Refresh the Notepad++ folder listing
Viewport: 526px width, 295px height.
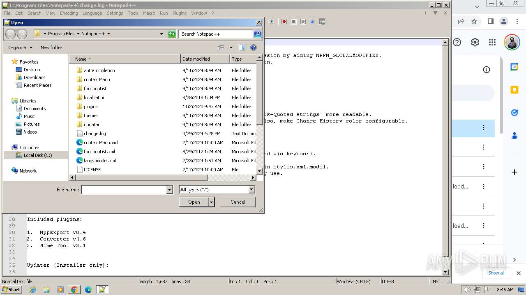(172, 34)
